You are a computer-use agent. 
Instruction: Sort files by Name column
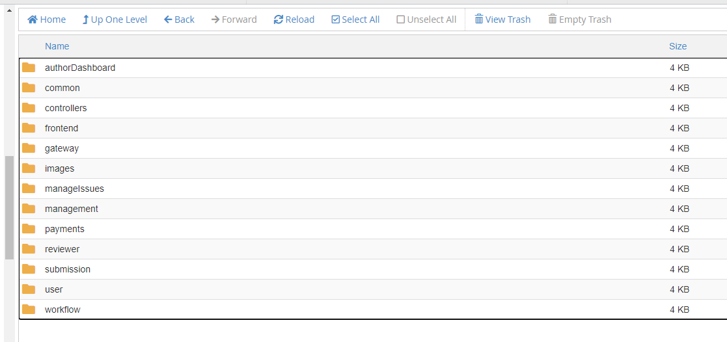pyautogui.click(x=57, y=46)
